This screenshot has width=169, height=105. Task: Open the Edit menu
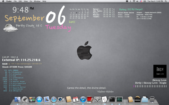tap(20, 1)
